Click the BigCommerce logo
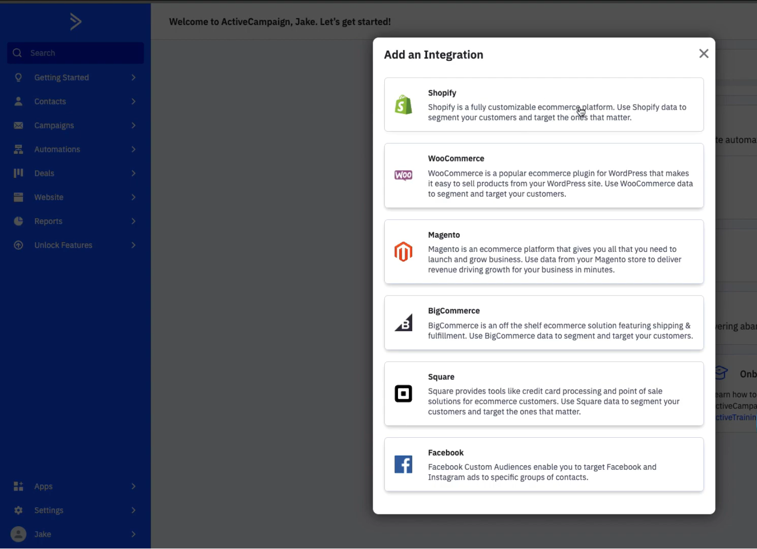Image resolution: width=757 pixels, height=549 pixels. tap(403, 322)
